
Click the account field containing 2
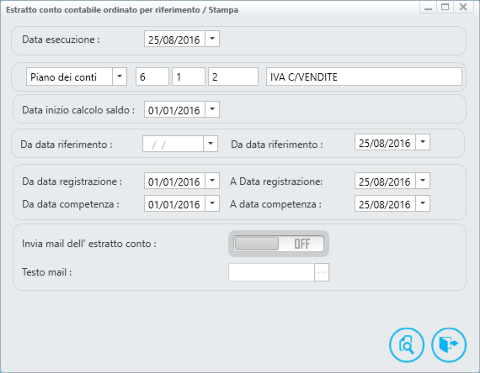pos(233,76)
